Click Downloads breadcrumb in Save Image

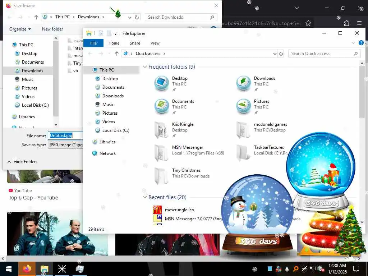click(x=88, y=17)
